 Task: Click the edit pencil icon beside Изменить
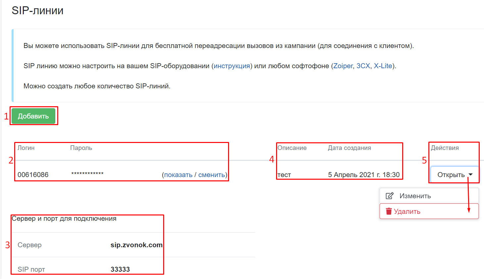click(x=390, y=196)
